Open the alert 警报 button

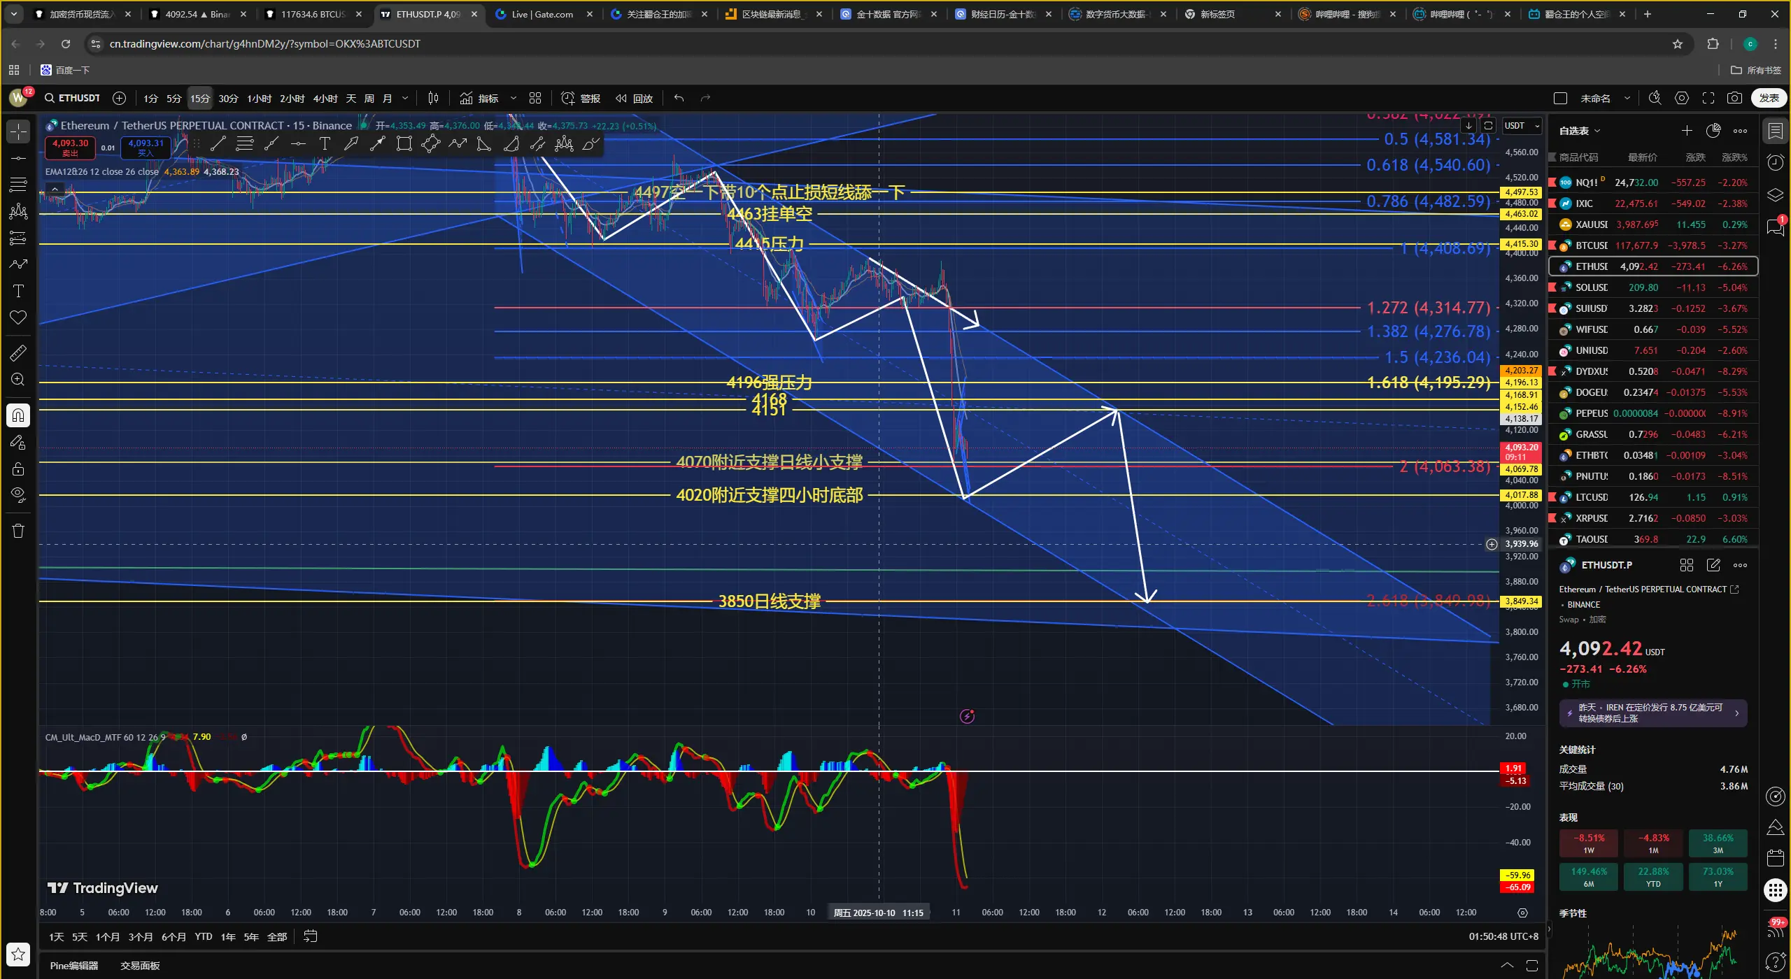click(x=581, y=99)
